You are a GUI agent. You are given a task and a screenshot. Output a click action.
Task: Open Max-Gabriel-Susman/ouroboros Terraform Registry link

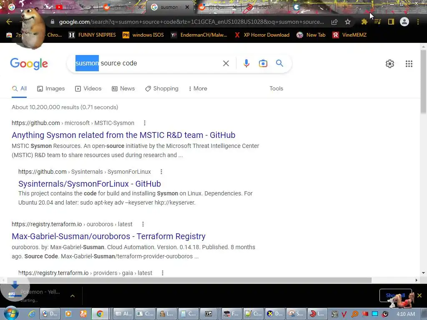point(108,236)
